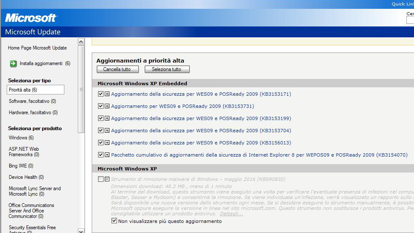Click the sidebar scrollbar down arrow

[81, 231]
